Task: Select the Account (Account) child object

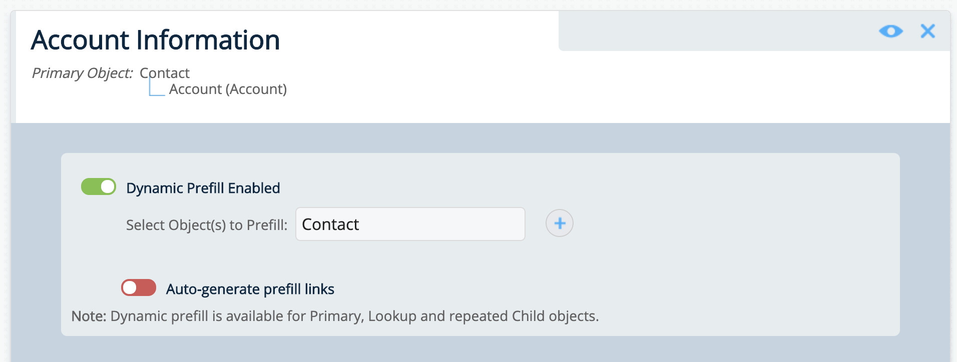Action: click(x=228, y=89)
